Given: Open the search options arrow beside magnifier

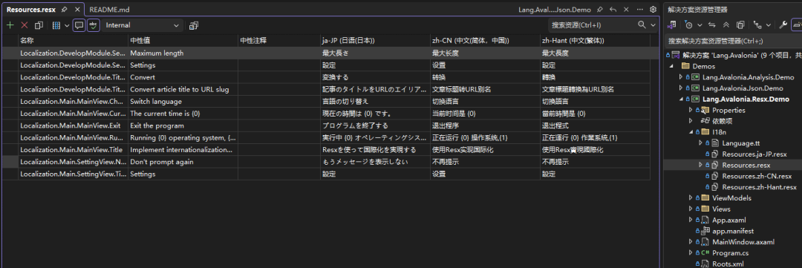Looking at the screenshot, I should pyautogui.click(x=652, y=25).
